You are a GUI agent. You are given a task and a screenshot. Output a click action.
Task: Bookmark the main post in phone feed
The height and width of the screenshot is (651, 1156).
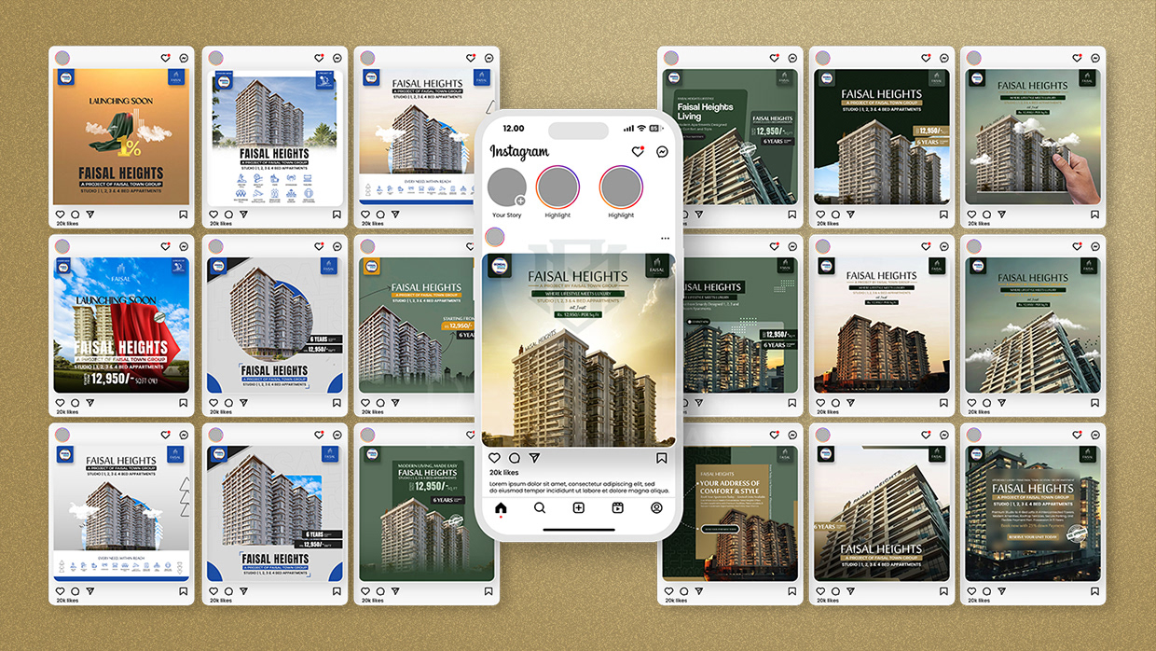pyautogui.click(x=661, y=458)
